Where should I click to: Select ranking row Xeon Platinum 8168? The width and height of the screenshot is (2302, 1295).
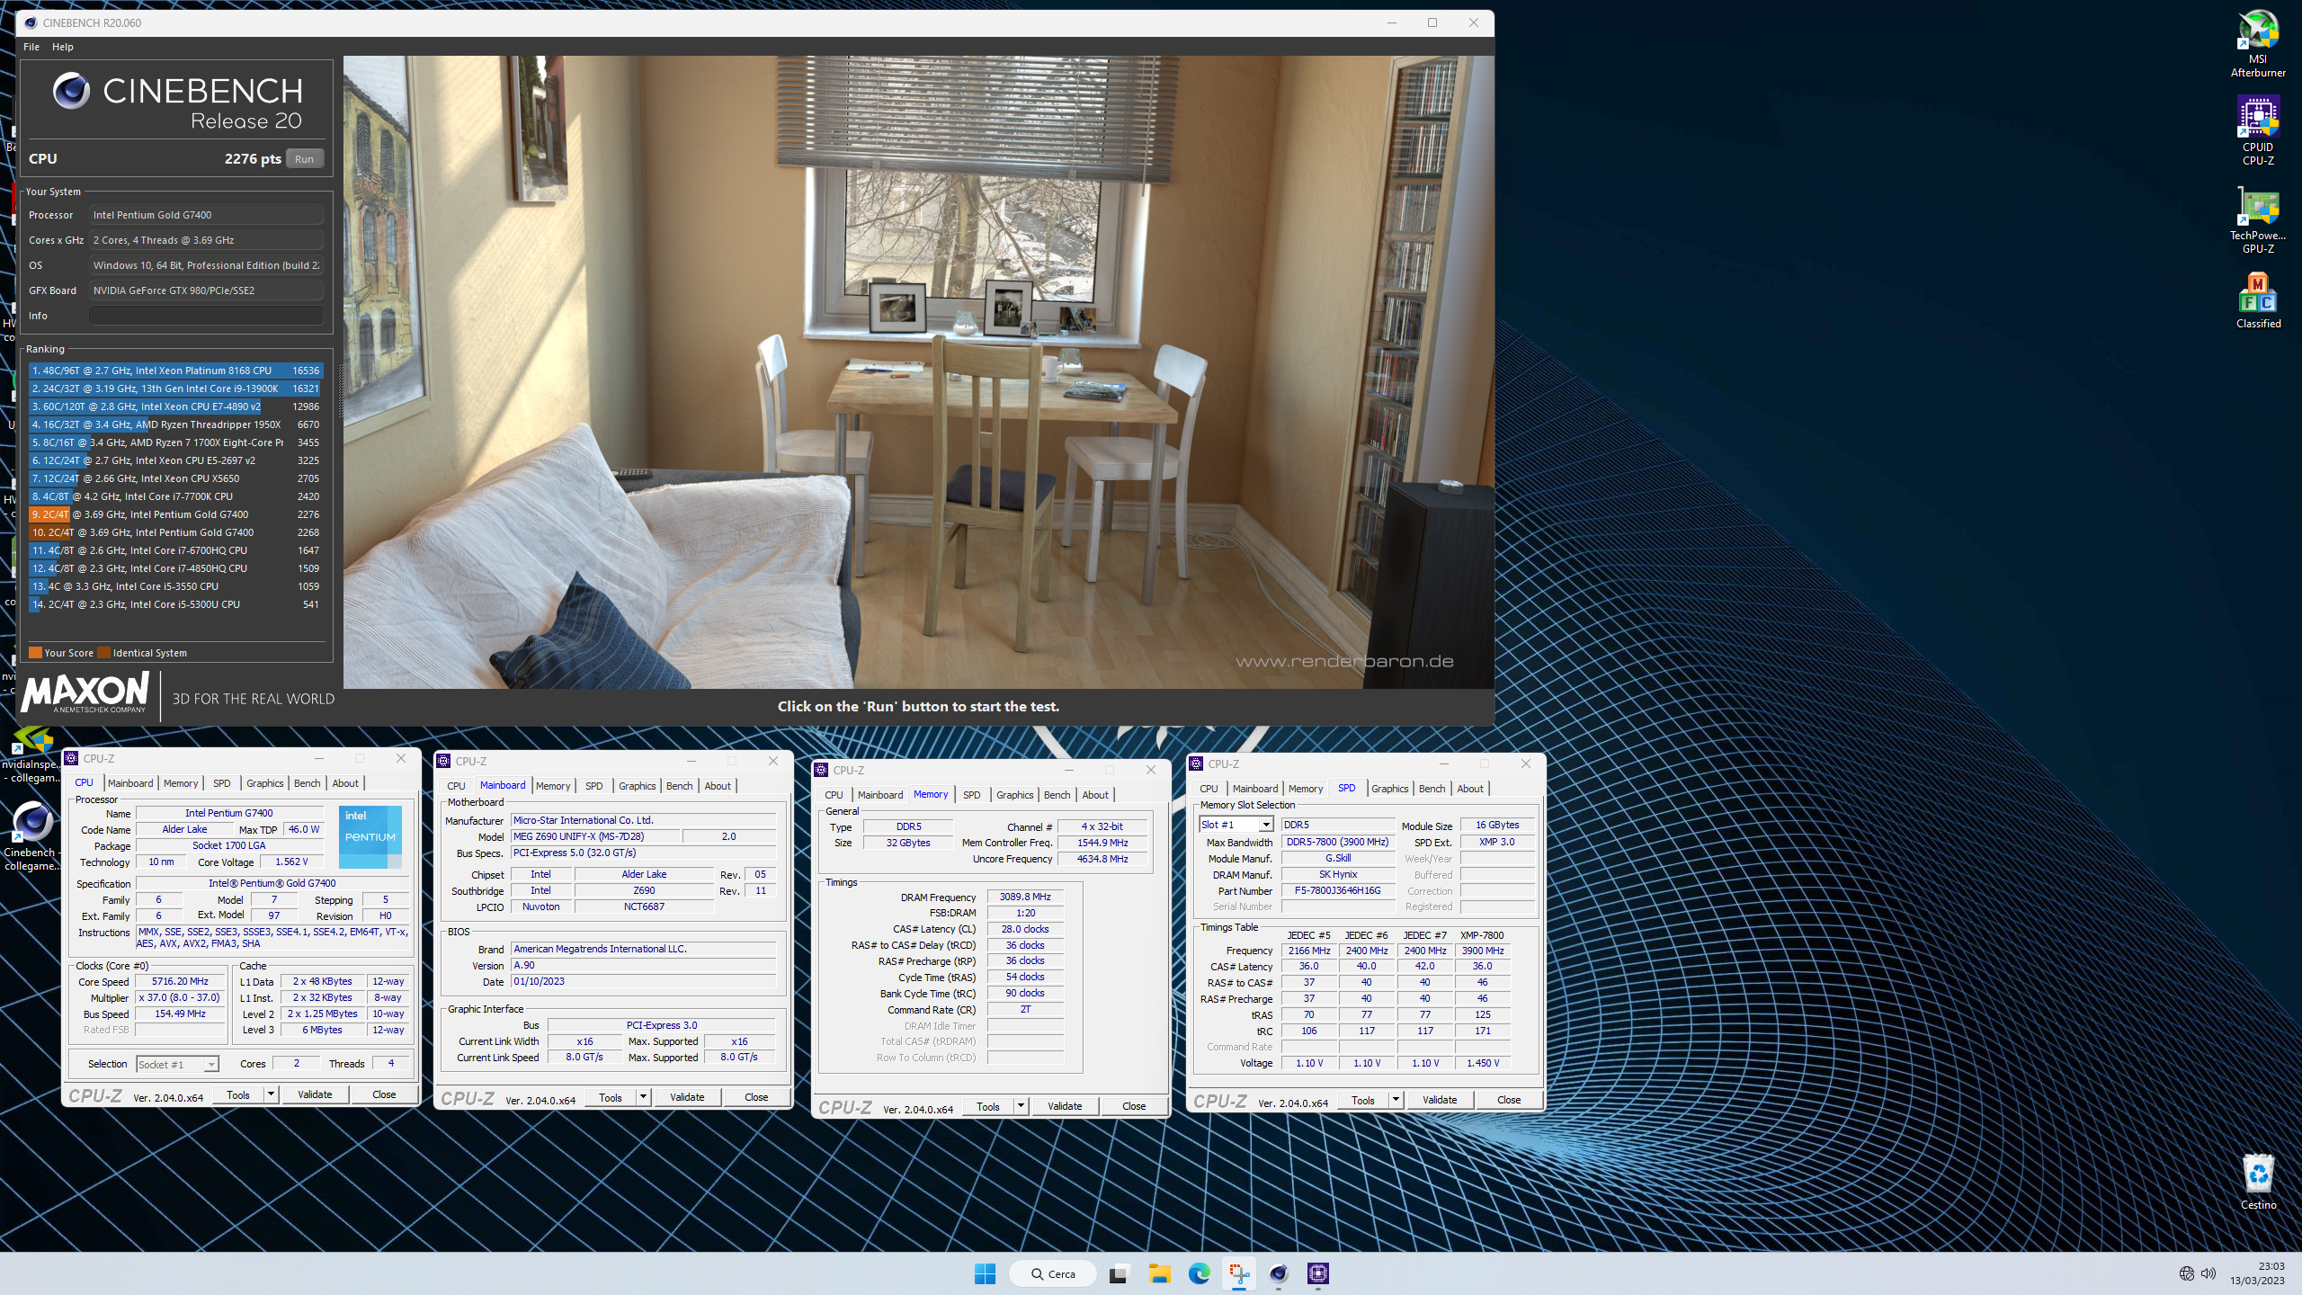coord(175,371)
